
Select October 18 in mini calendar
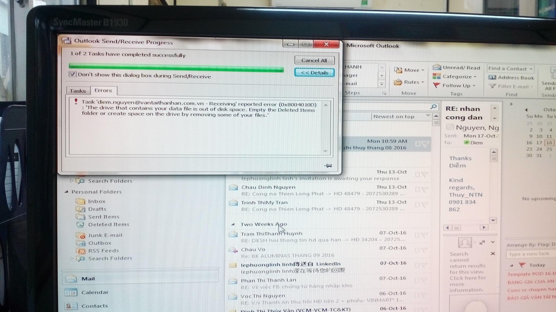click(549, 143)
